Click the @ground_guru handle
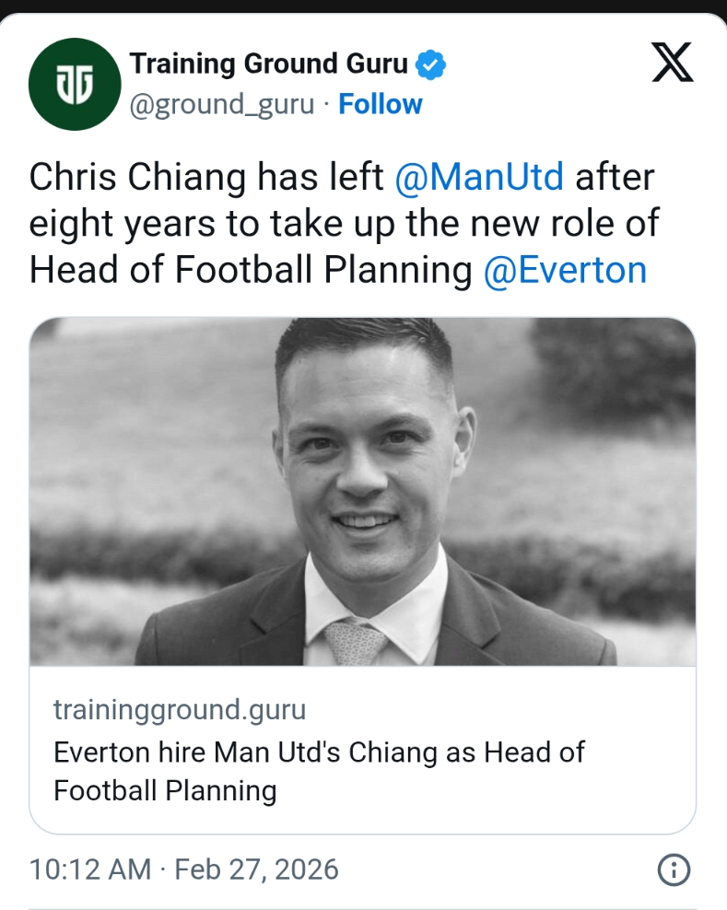The image size is (727, 910). pos(222,104)
